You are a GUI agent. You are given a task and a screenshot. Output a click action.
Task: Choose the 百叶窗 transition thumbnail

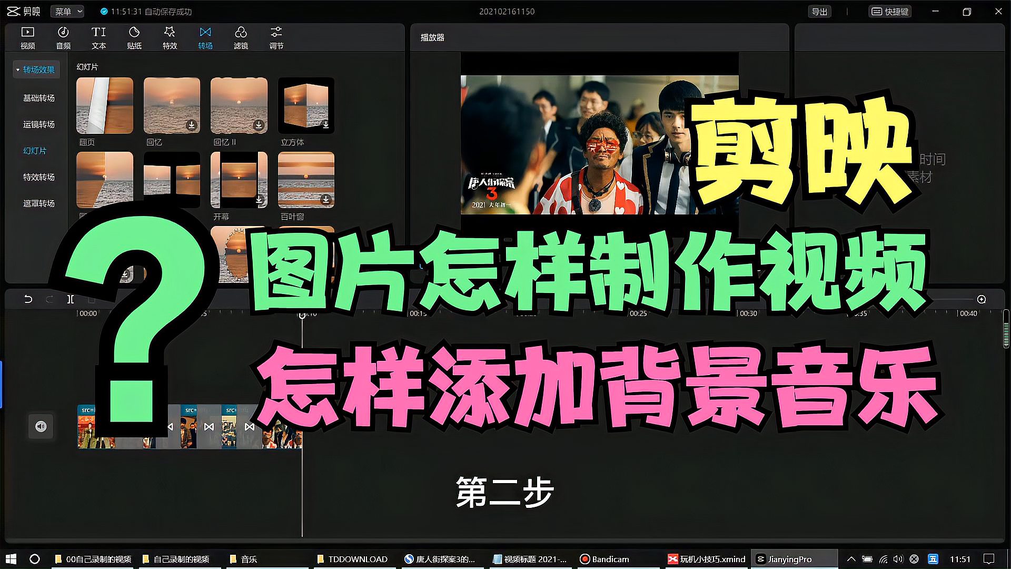pos(306,180)
